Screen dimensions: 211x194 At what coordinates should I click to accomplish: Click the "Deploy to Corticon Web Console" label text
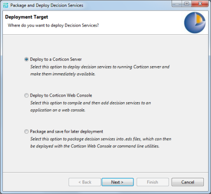pyautogui.click(x=61, y=96)
